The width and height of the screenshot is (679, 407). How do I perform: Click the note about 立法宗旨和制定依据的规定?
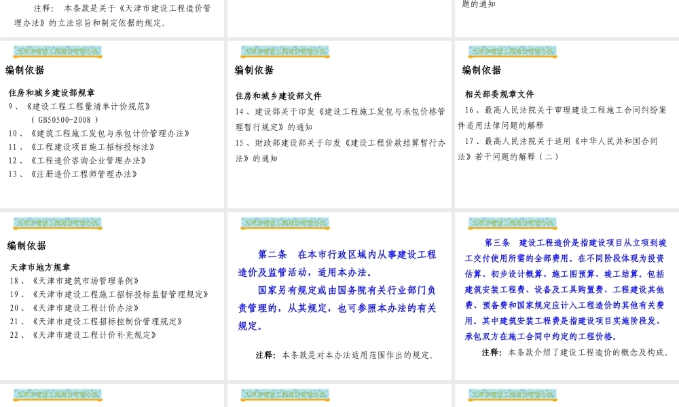(113, 16)
